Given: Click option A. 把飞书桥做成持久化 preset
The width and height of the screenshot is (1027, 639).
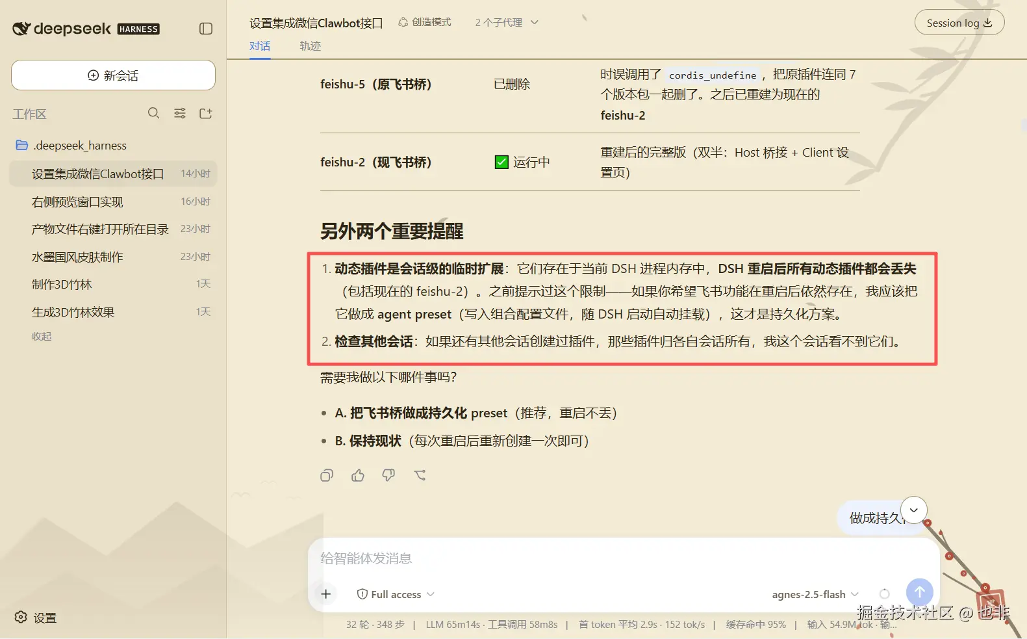Looking at the screenshot, I should click(476, 413).
